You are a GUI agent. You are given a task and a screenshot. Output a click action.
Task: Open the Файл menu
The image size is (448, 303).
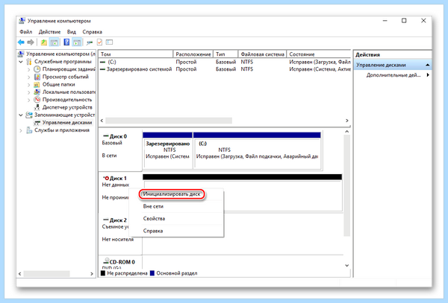[25, 32]
